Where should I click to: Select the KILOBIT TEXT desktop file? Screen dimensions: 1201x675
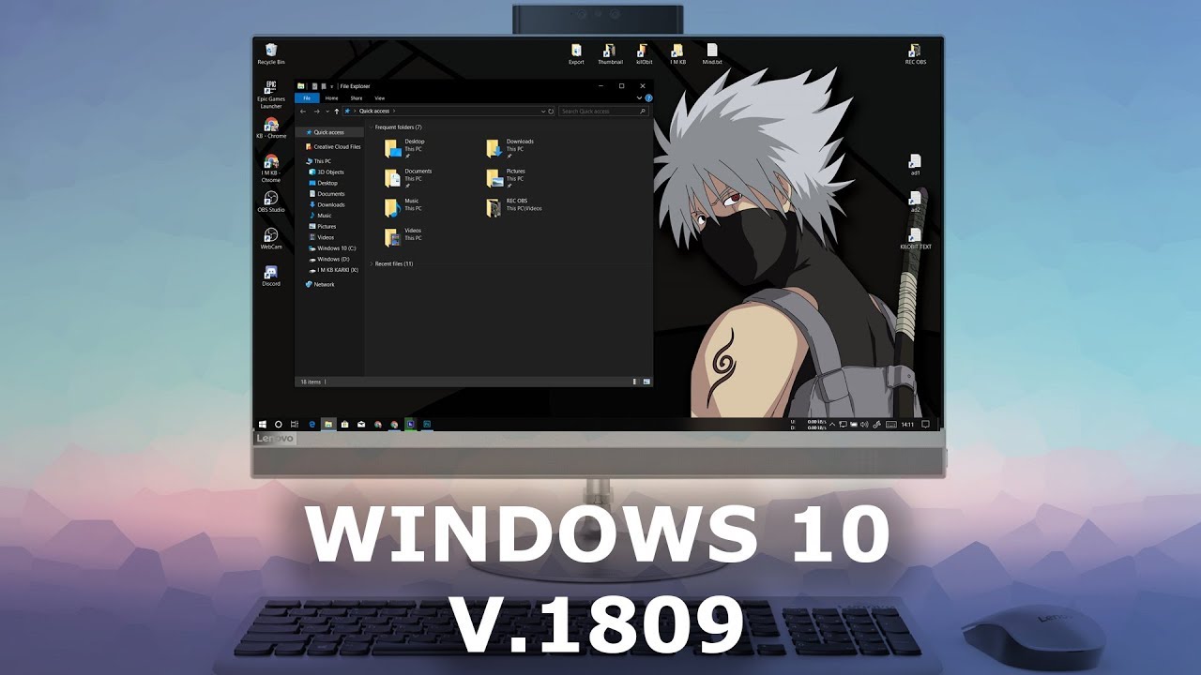[915, 238]
